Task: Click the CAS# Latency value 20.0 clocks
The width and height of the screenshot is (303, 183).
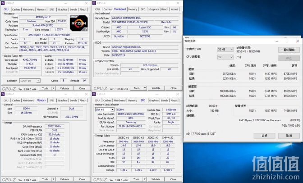Action: click(x=55, y=134)
